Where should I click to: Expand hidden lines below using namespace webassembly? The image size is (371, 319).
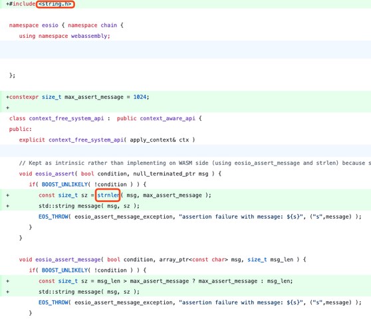(x=185, y=49)
